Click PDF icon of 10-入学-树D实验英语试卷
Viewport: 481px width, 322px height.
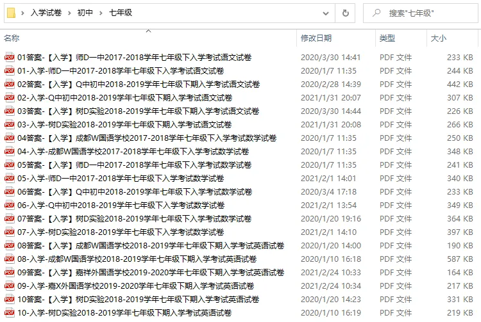9,313
